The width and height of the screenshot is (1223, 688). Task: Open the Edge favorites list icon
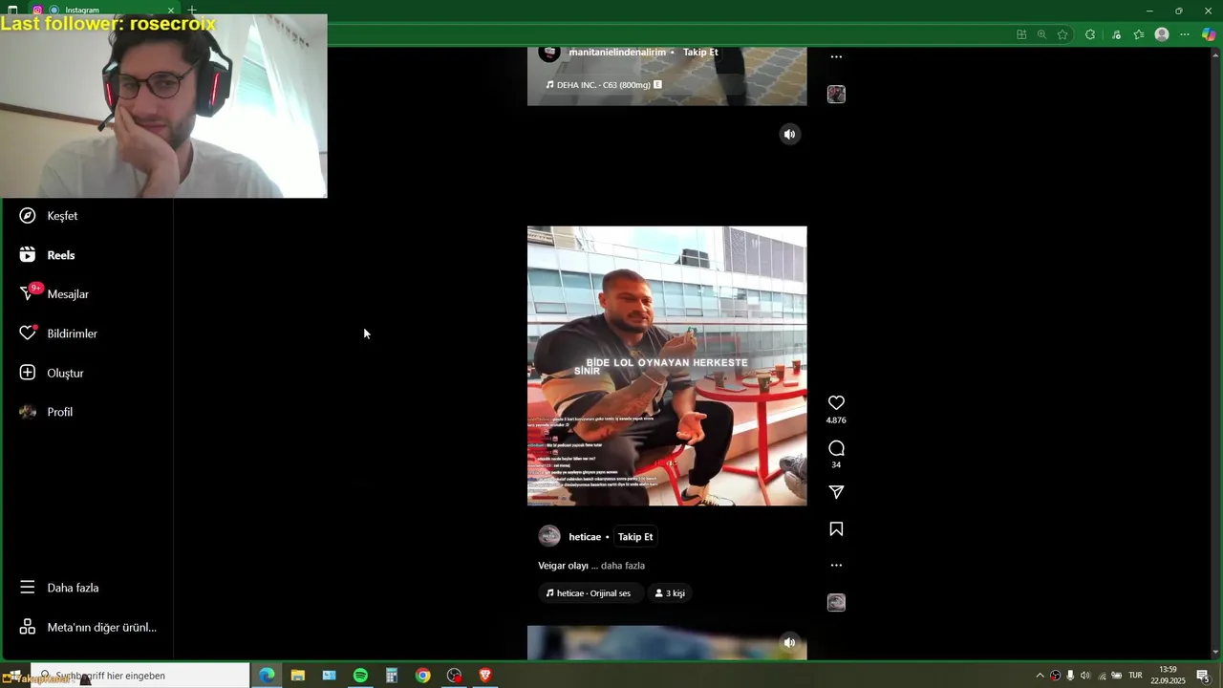coord(1139,34)
